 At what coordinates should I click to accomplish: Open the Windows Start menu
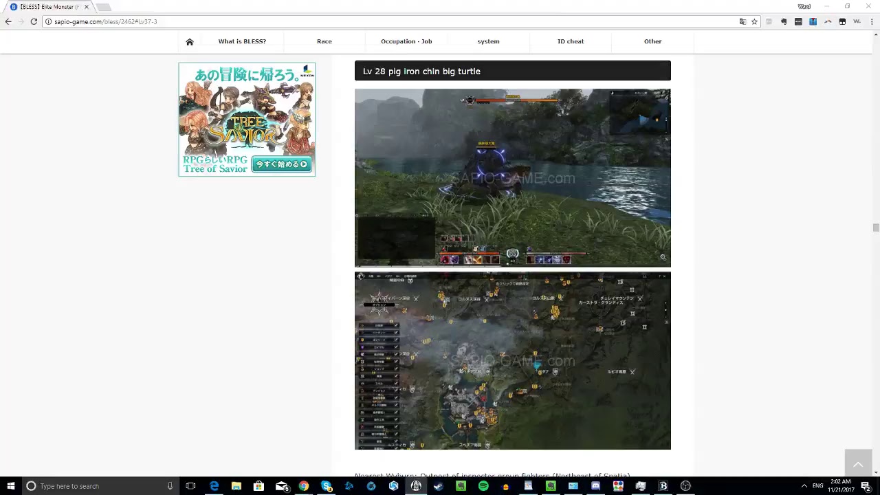[11, 486]
